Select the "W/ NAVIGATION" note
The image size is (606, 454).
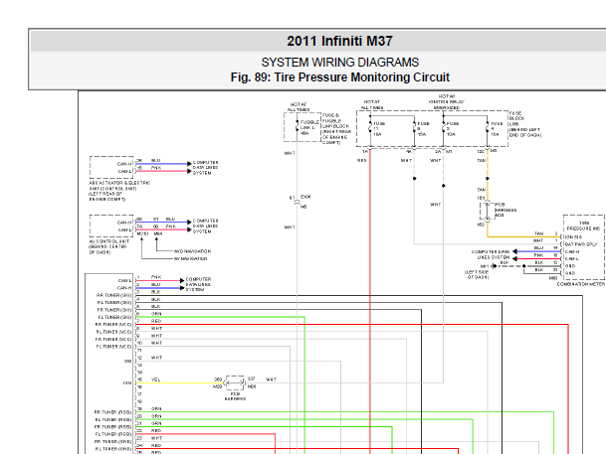tap(190, 258)
